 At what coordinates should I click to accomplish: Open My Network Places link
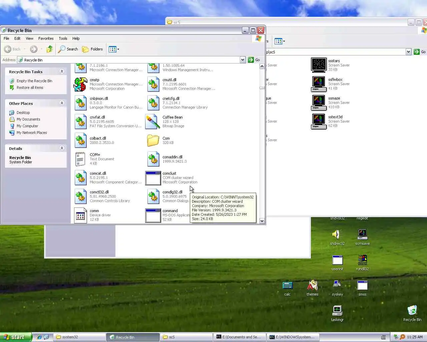(x=32, y=133)
